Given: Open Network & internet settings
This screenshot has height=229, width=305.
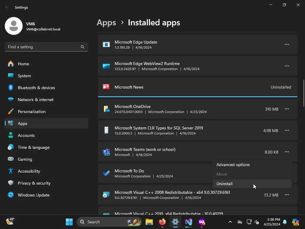Looking at the screenshot, I should [x=46, y=100].
